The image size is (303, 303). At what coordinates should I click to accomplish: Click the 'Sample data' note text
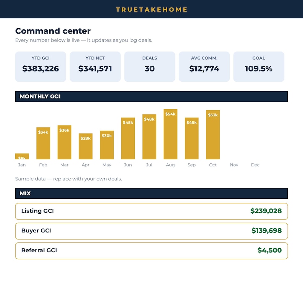coord(68,179)
